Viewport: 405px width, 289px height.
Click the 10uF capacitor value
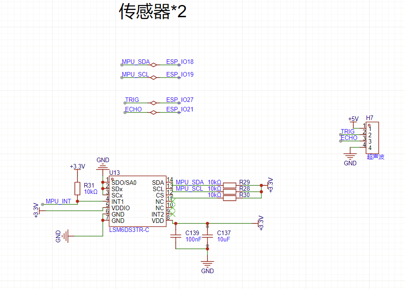[x=223, y=240]
